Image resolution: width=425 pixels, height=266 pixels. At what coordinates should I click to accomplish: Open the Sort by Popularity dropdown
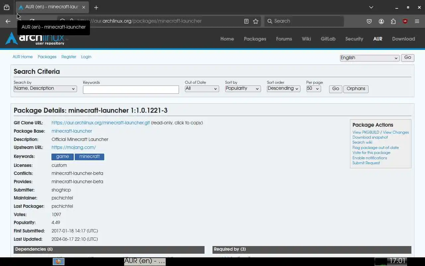pos(243,88)
